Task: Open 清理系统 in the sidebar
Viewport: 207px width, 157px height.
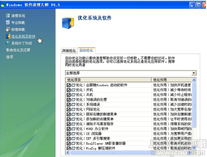Action: pyautogui.click(x=18, y=16)
